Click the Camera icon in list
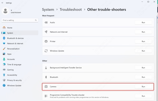 pos(46,87)
